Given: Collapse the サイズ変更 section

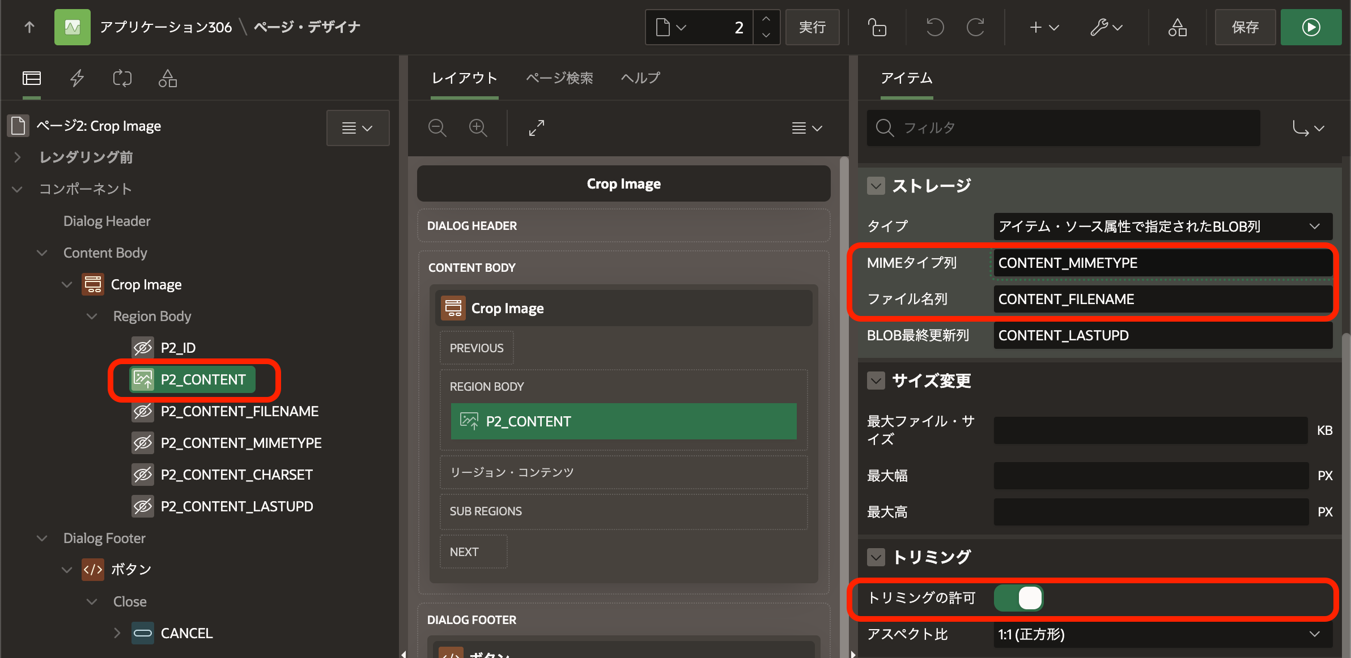Looking at the screenshot, I should click(x=876, y=381).
